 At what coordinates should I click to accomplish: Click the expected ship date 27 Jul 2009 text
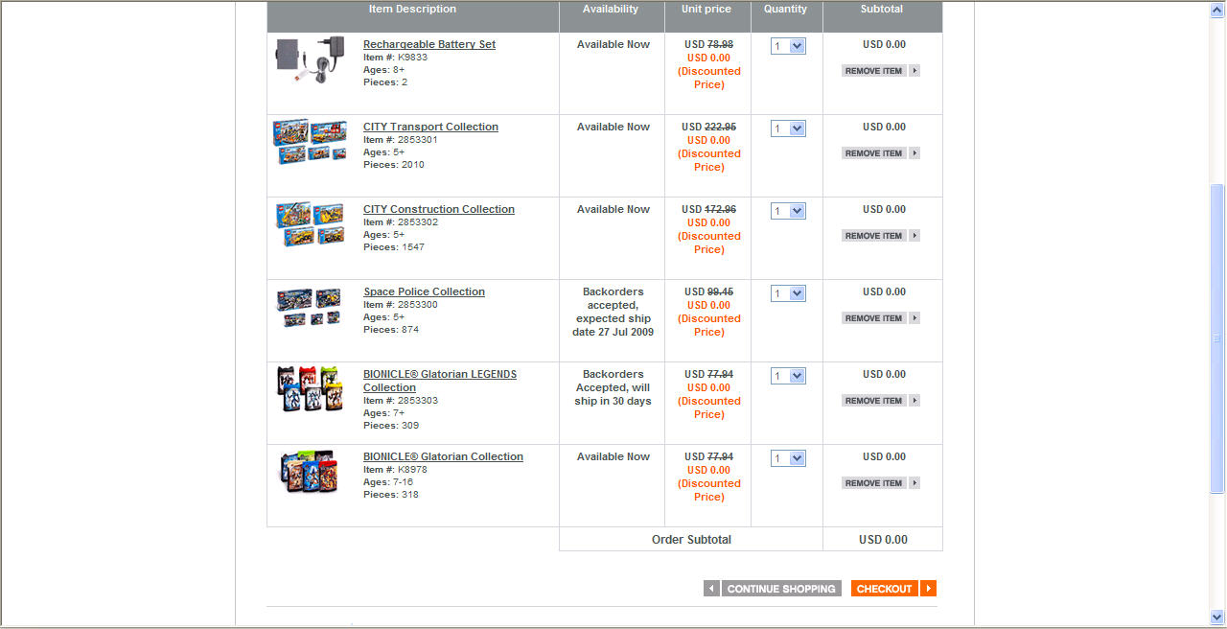[614, 325]
